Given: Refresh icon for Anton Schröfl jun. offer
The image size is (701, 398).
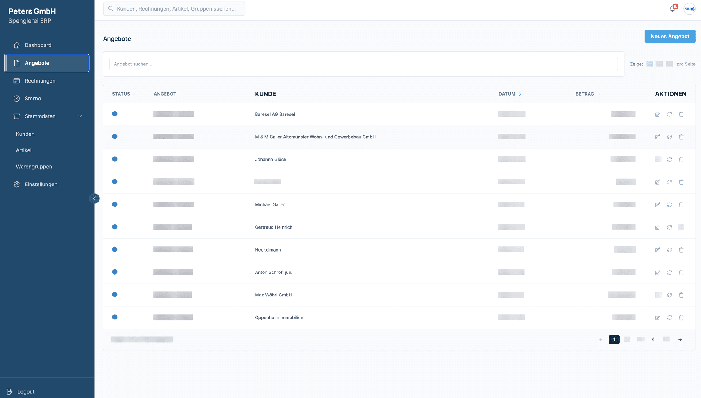Looking at the screenshot, I should click(669, 273).
